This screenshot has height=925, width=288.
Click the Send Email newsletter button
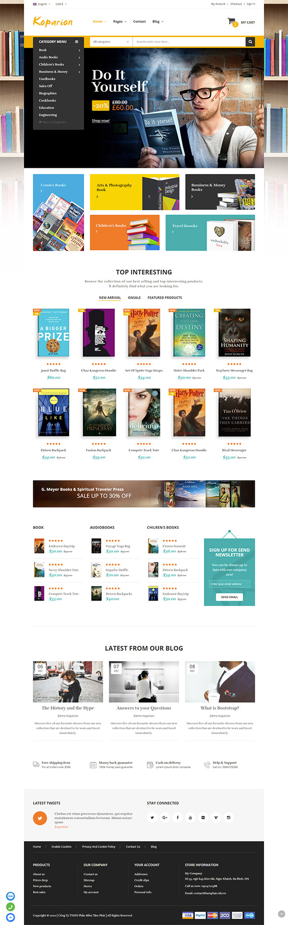click(229, 597)
